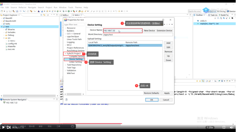The image size is (236, 132).
Task: Toggle the video player's fullscreen mode icon
Action: coord(224,127)
